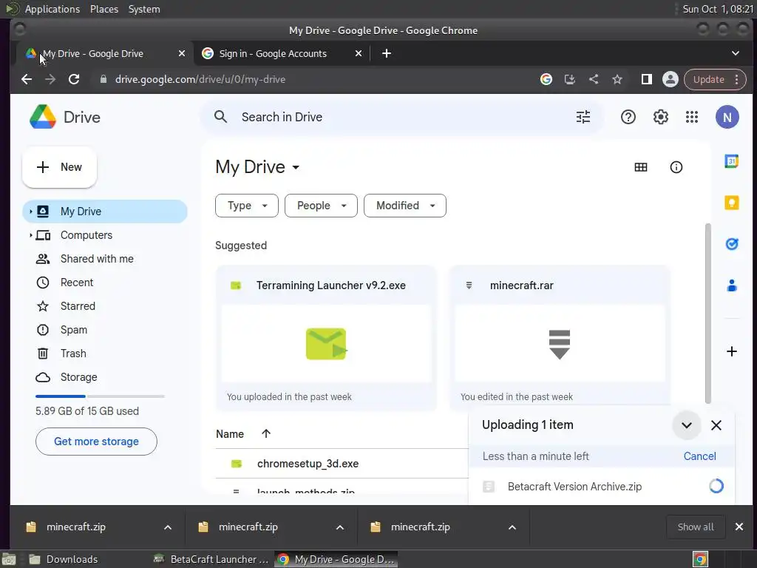Viewport: 757px width, 568px height.
Task: Open first minecraft.zip download options arrow
Action: click(x=168, y=527)
